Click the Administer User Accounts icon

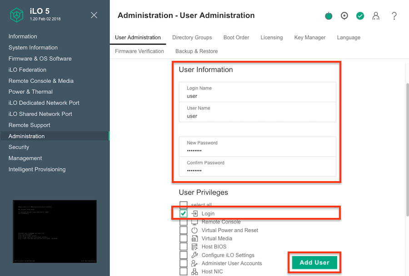pos(195,263)
